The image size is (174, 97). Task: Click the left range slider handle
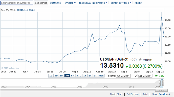(160, 83)
